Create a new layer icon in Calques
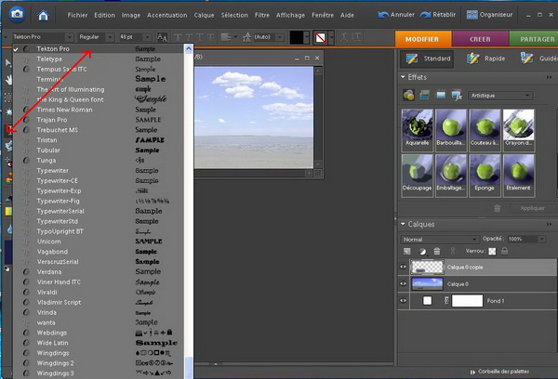The image size is (558, 379). point(407,252)
